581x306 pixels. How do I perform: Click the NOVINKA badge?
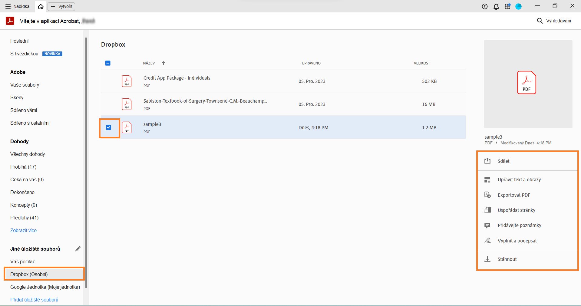52,54
